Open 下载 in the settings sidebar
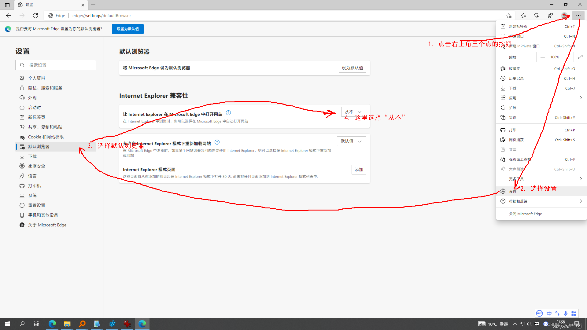The image size is (587, 330). [x=56, y=156]
